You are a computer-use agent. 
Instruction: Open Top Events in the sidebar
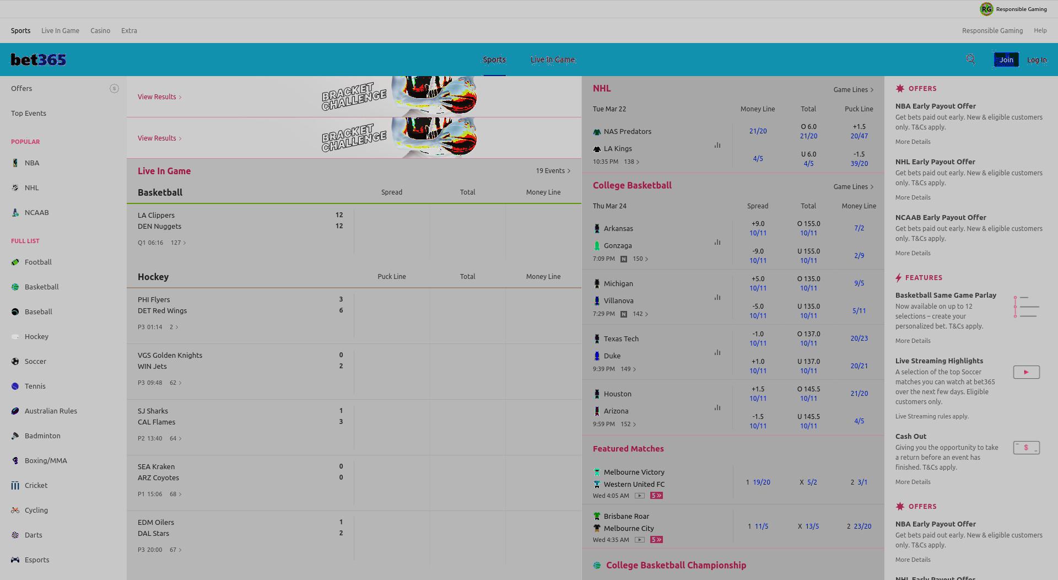[29, 113]
